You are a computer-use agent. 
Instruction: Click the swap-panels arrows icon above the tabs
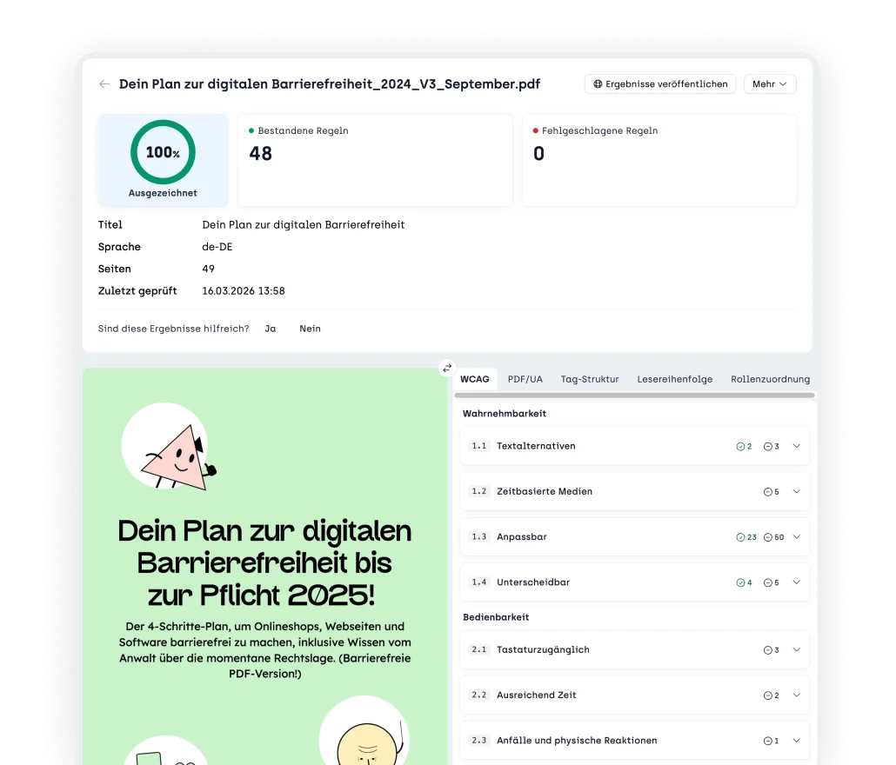pyautogui.click(x=447, y=369)
